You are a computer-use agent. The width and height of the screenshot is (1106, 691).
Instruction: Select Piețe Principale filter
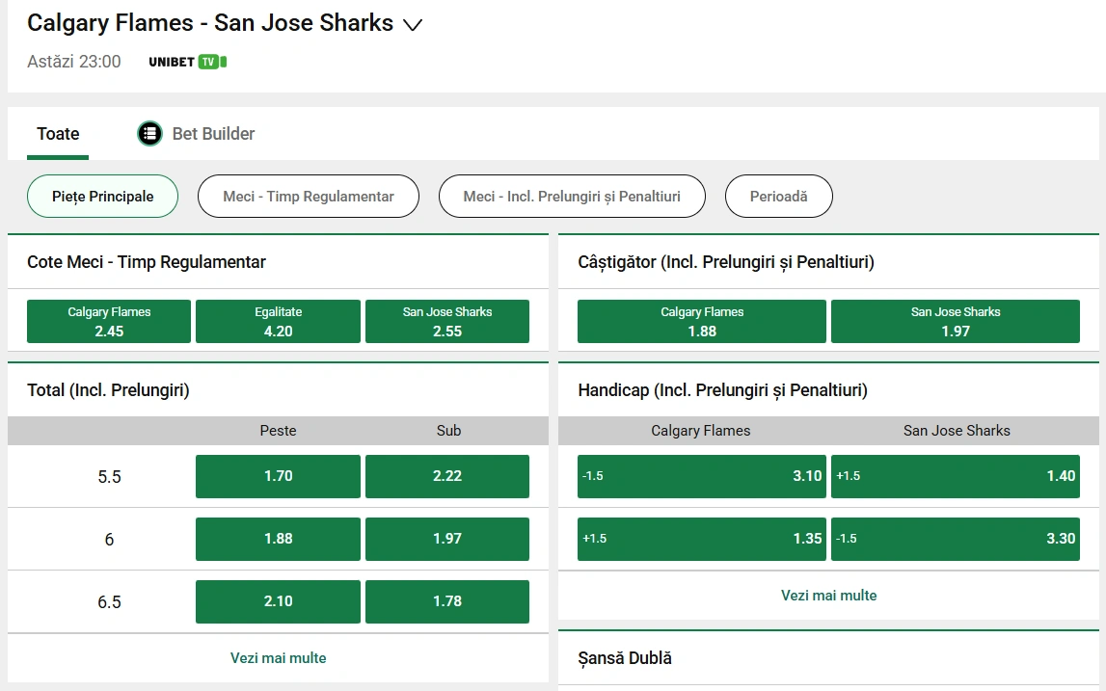tap(102, 196)
